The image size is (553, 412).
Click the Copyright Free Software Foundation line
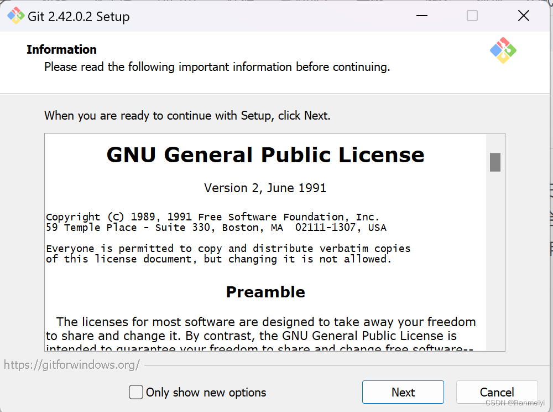click(x=213, y=217)
